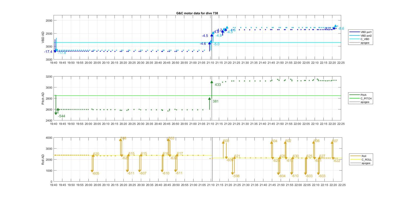Click the 'VBD AD' y-axis label
The height and width of the screenshot is (204, 412).
43,37
